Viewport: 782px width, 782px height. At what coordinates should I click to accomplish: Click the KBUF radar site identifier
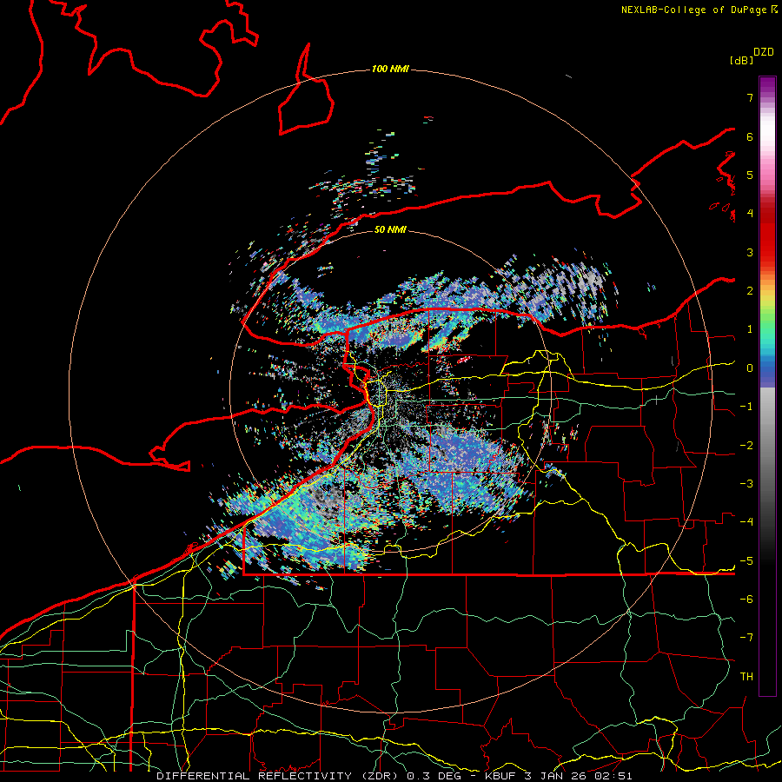click(x=501, y=776)
